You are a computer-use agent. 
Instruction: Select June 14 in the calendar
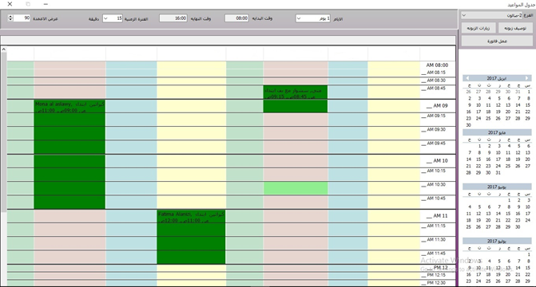(498, 214)
